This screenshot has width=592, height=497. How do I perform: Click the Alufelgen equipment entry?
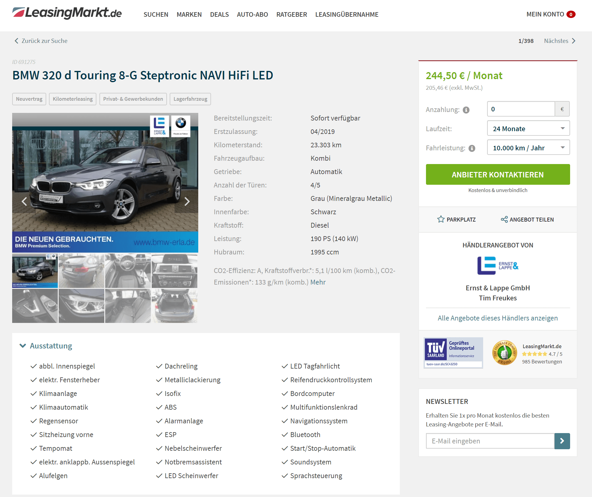53,476
